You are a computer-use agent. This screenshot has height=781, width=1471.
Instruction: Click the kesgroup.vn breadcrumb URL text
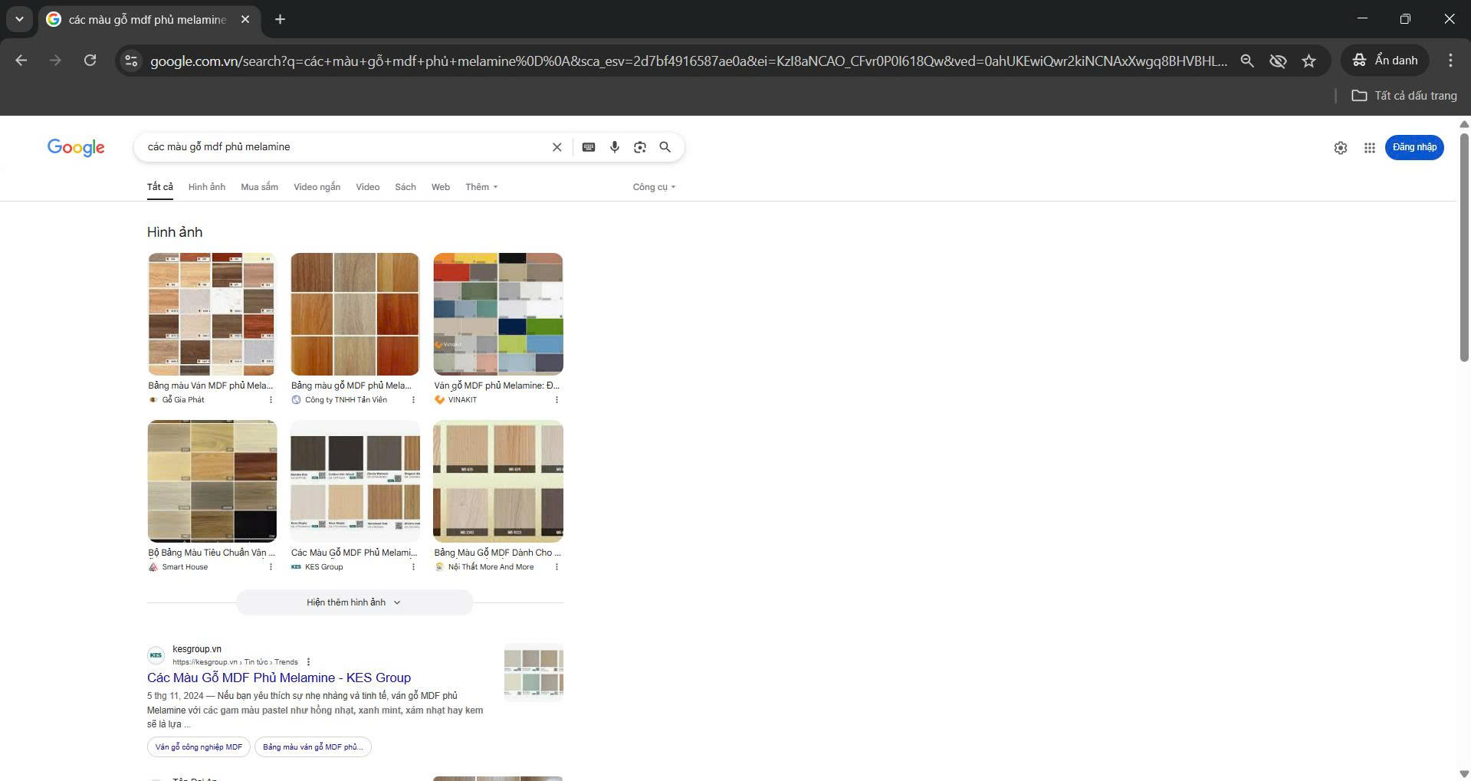point(235,662)
